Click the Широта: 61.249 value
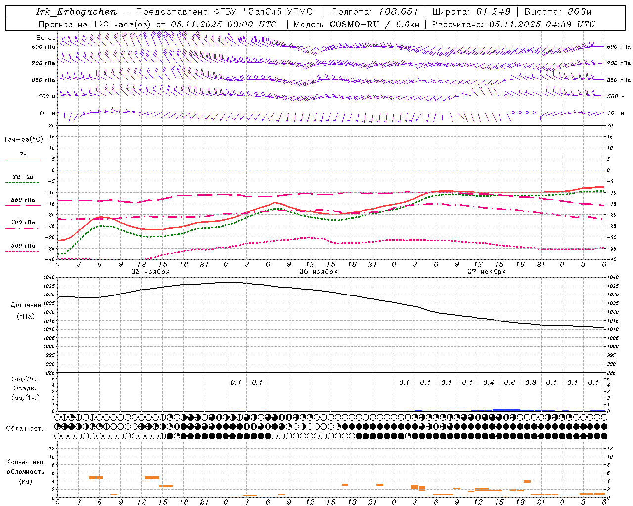Viewport: 633px width, 506px height. [471, 12]
